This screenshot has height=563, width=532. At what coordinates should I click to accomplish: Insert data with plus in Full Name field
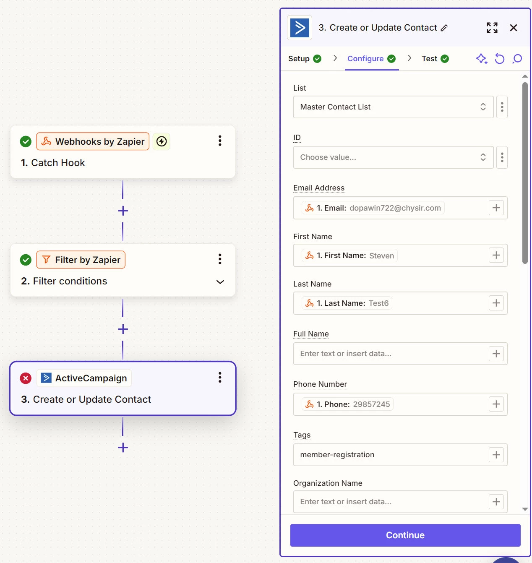click(496, 354)
